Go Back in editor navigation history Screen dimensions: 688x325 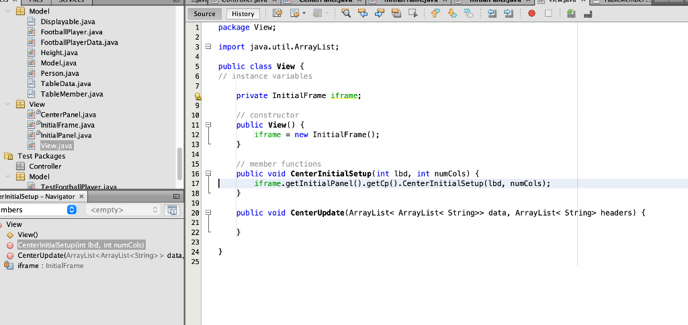pyautogui.click(x=295, y=13)
